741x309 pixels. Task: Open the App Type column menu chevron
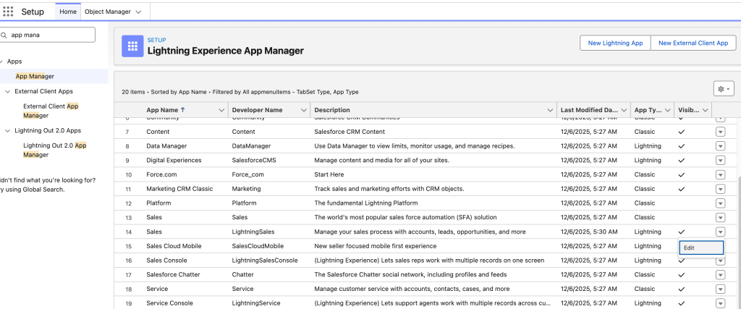[667, 110]
